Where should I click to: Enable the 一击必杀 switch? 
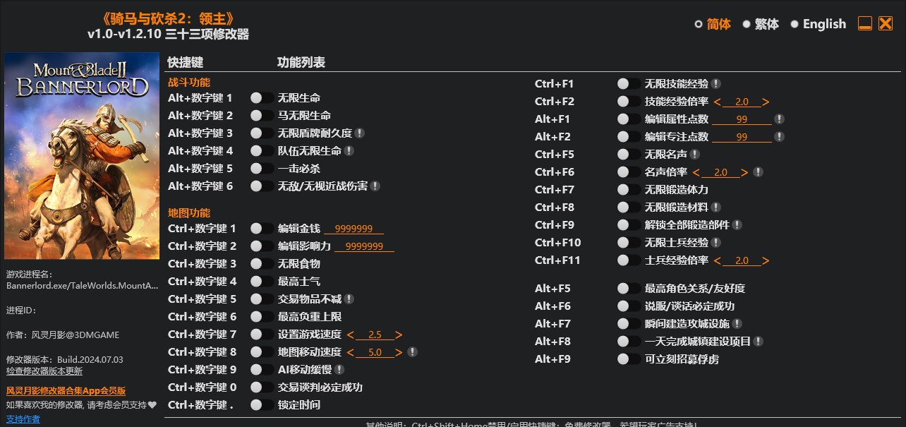260,168
